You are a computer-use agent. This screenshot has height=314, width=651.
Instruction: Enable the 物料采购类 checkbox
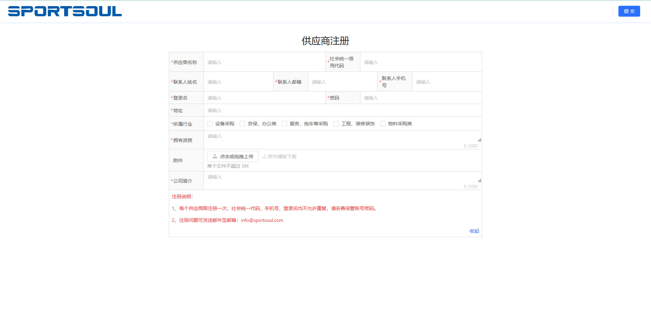pos(382,124)
